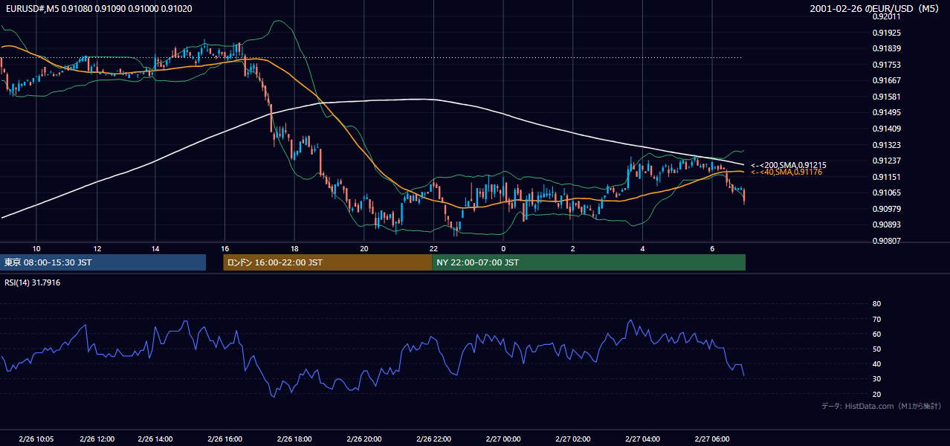Click price axis value 0.91065
Image resolution: width=950 pixels, height=446 pixels.
coord(886,193)
